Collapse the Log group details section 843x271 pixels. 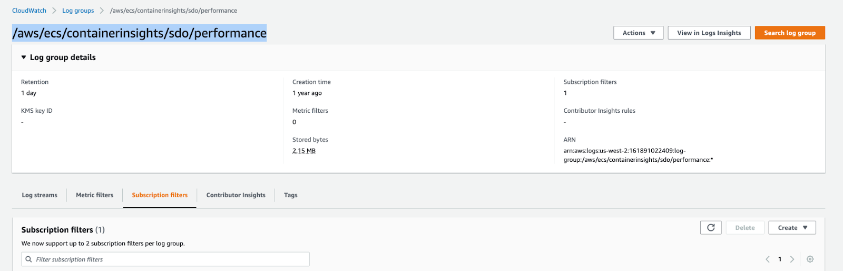(x=24, y=57)
